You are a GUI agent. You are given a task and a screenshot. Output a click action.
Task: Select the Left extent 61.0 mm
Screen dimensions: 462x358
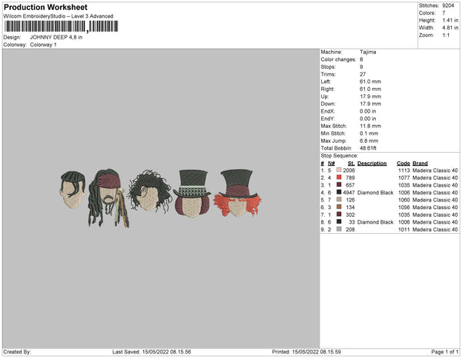pyautogui.click(x=370, y=82)
